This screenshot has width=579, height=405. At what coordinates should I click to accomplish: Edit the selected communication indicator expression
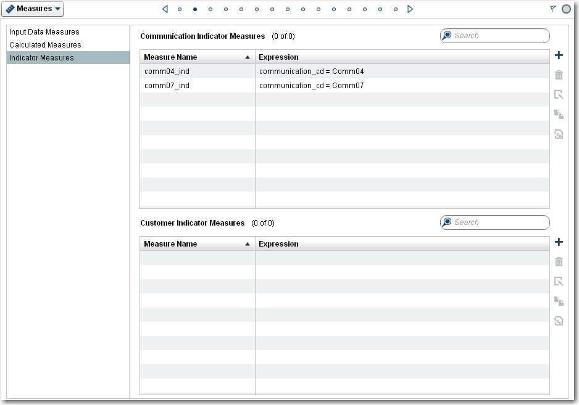pos(559,94)
